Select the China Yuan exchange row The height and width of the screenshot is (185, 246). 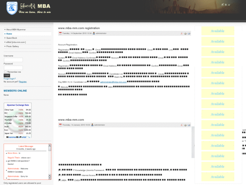[x=18, y=110]
